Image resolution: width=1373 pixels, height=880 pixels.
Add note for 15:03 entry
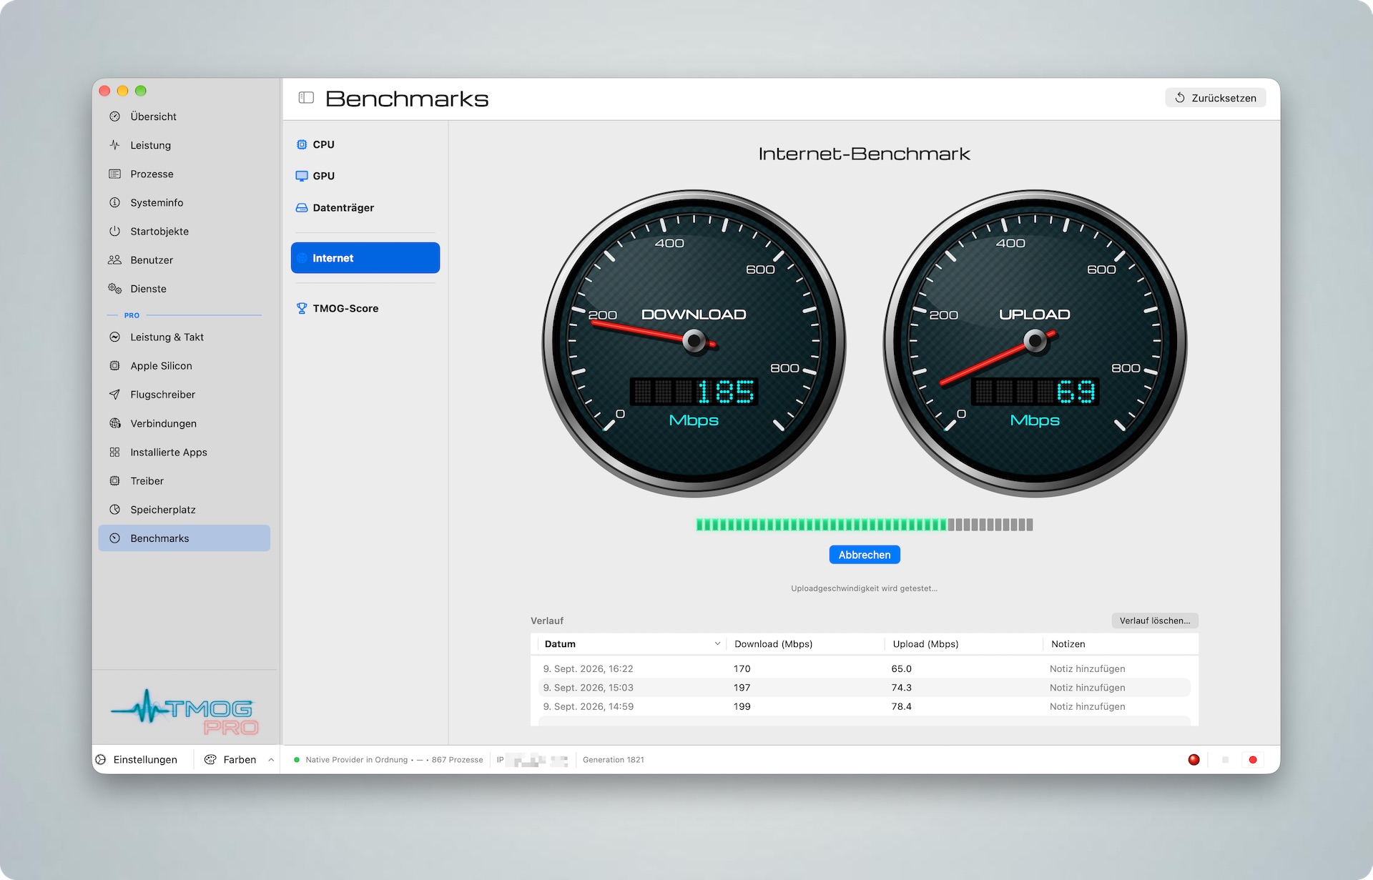coord(1087,687)
